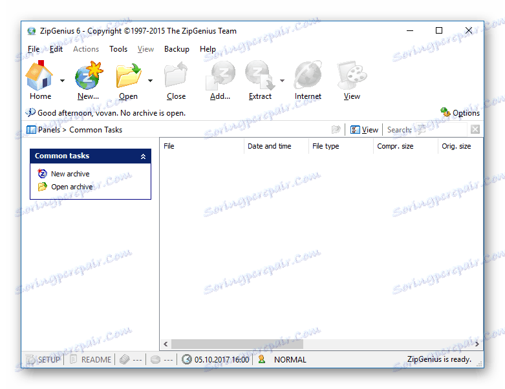Click the NORMAL status text

[x=290, y=359]
